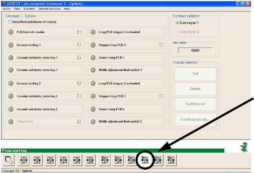Click the SITEST application icon in title bar
Screen dimensions: 254x173
coord(3,3)
